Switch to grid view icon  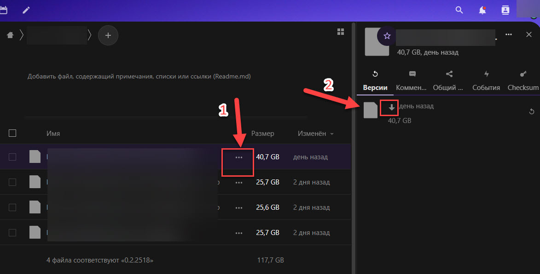tap(341, 32)
